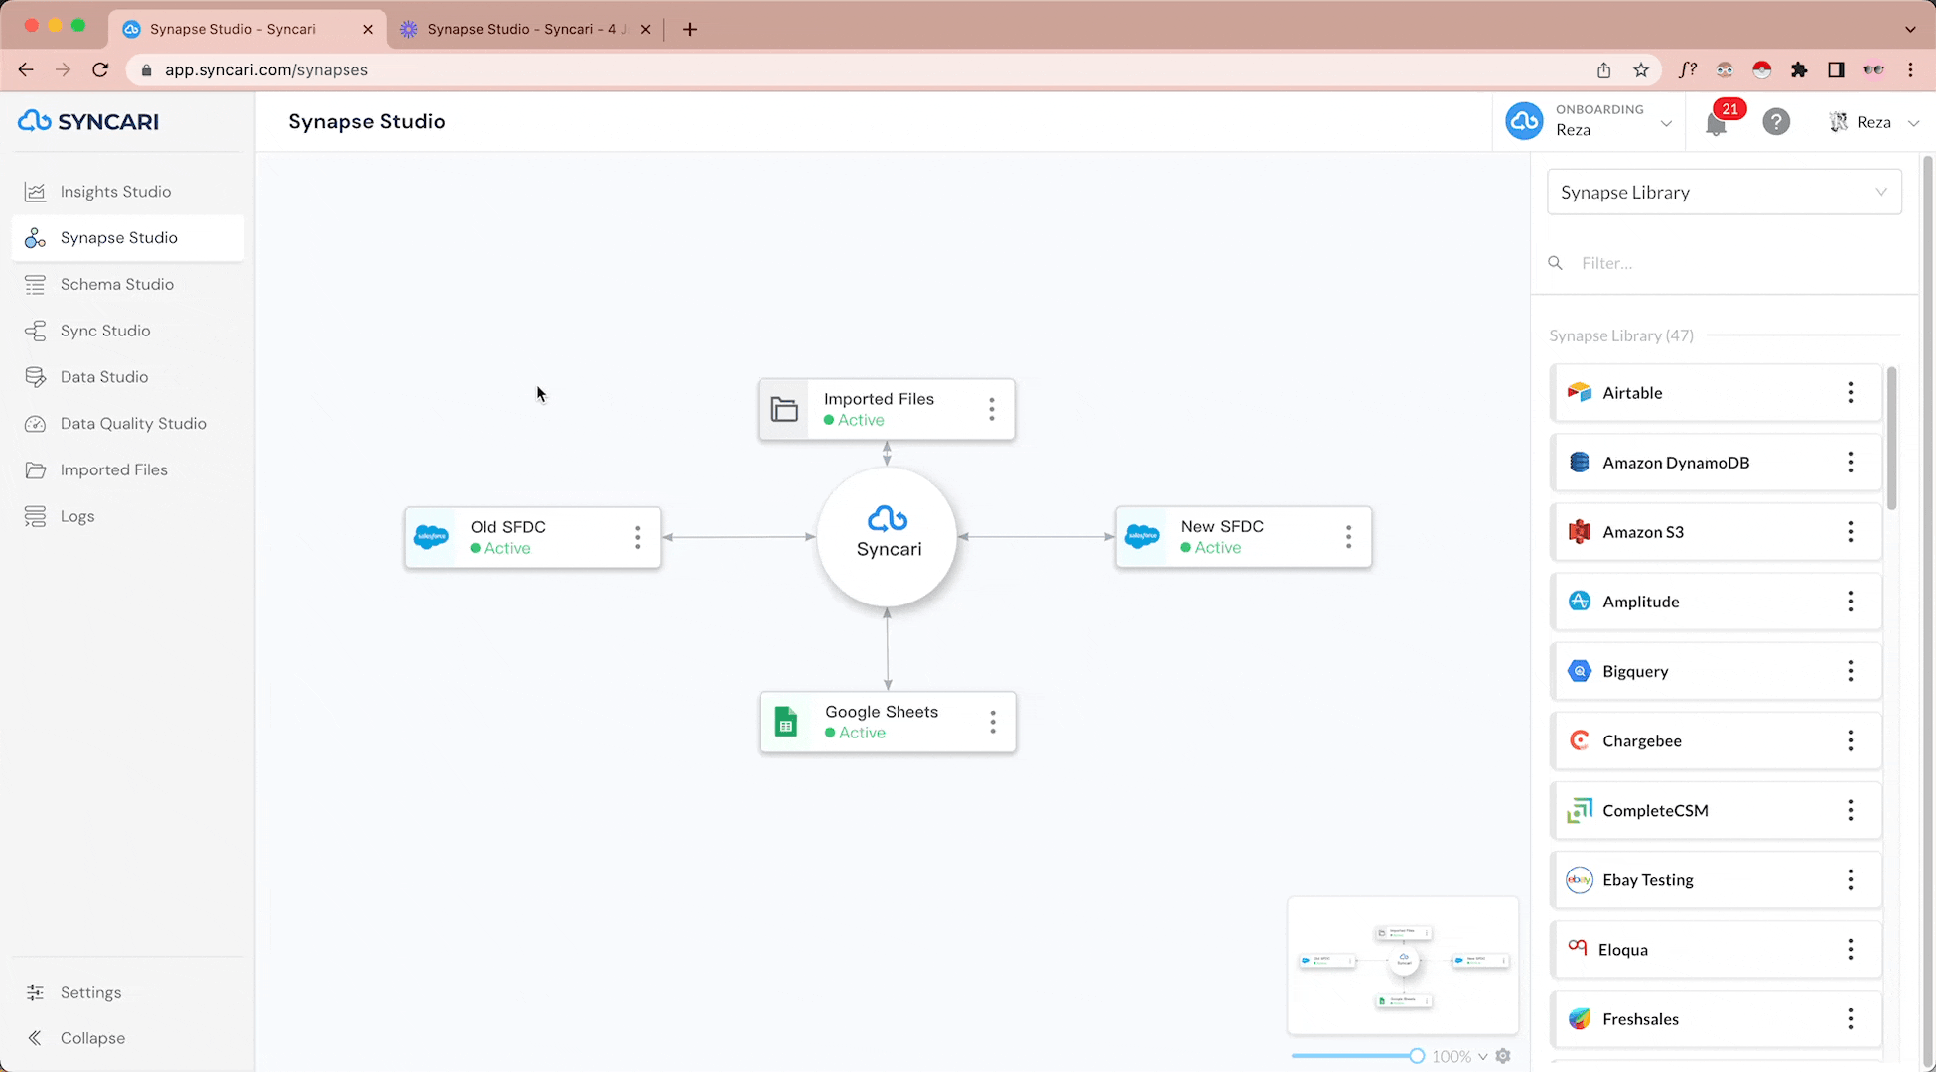Expand the Synapse Library dropdown
Screen dimensions: 1936x1072
1724,193
